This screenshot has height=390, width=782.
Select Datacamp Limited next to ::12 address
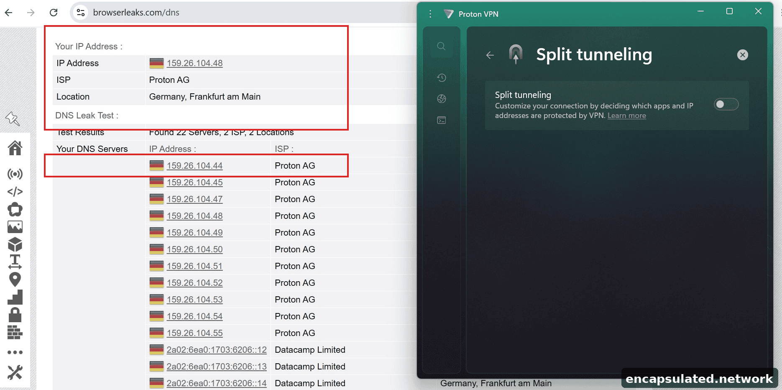coord(310,350)
